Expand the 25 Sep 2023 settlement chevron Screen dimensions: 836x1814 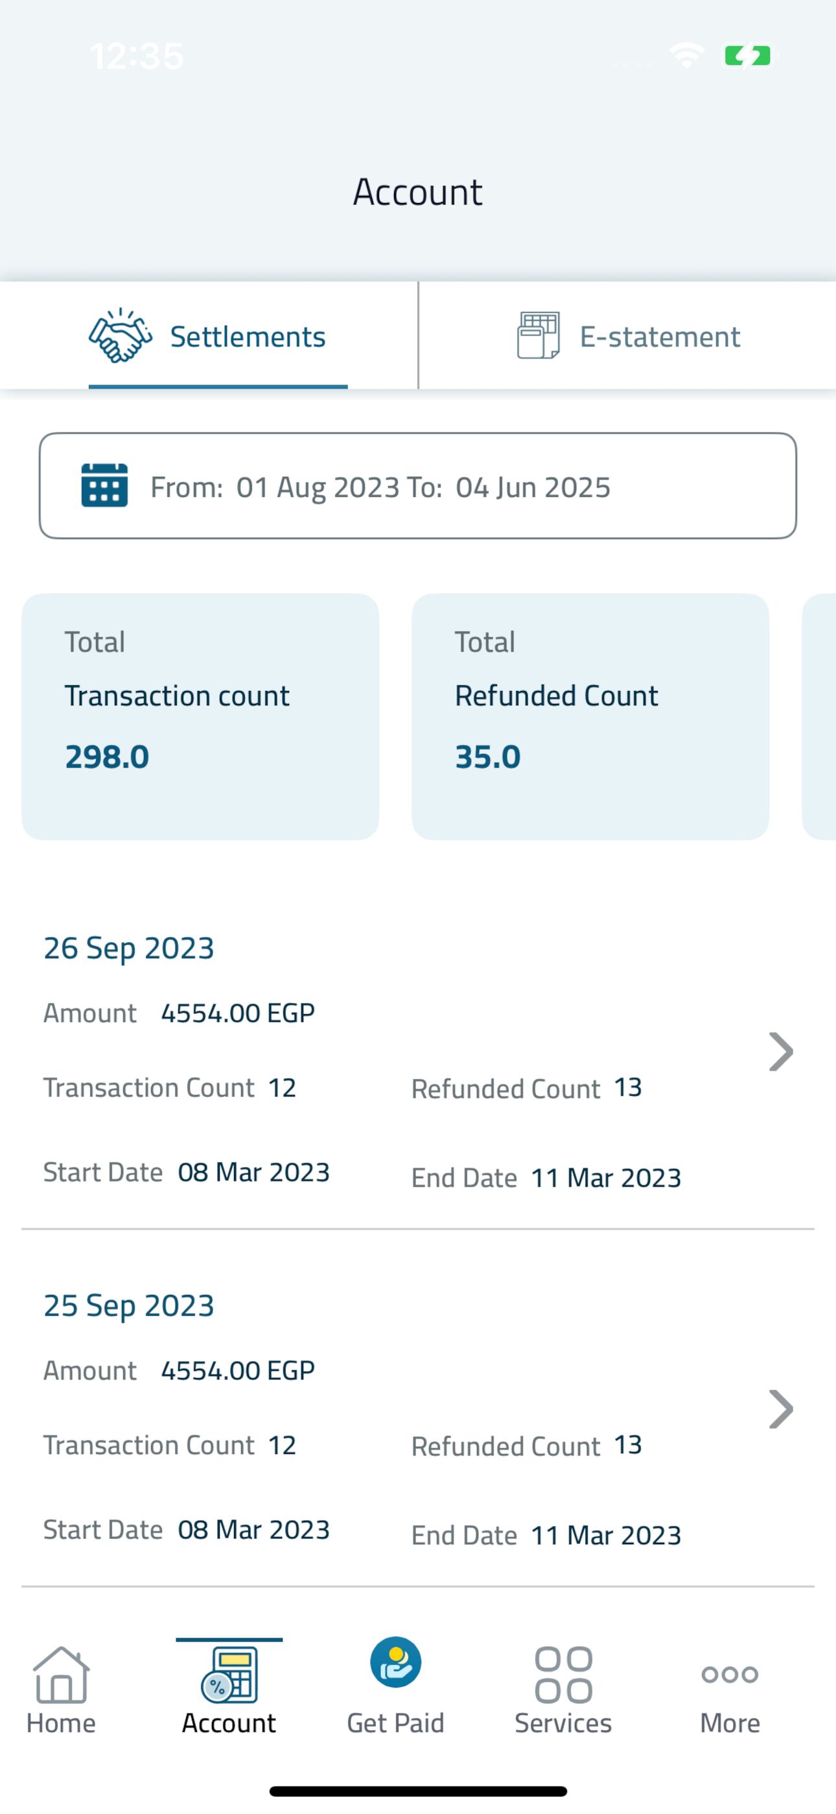[781, 1409]
